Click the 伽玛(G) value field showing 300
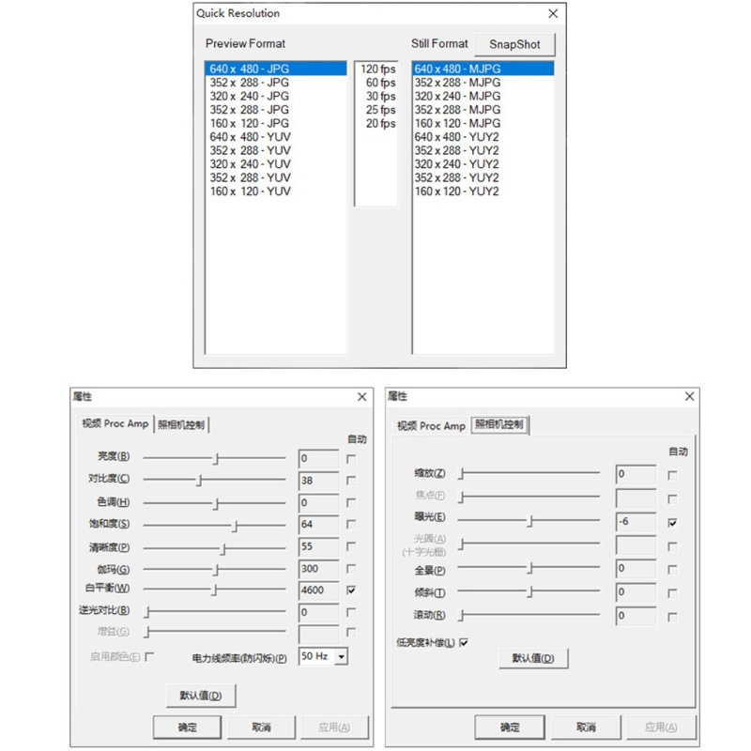Viewport: 751px width, 751px height. 318,569
